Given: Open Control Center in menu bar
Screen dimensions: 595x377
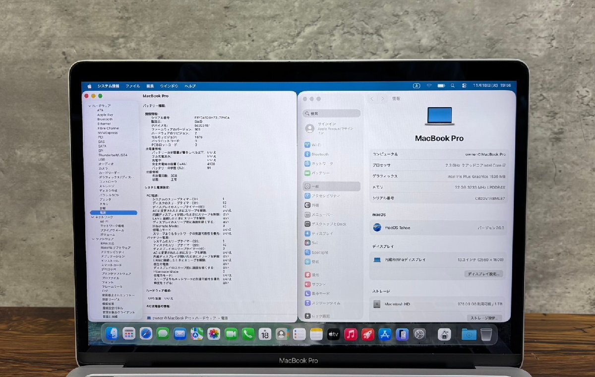Looking at the screenshot, I should (x=465, y=85).
